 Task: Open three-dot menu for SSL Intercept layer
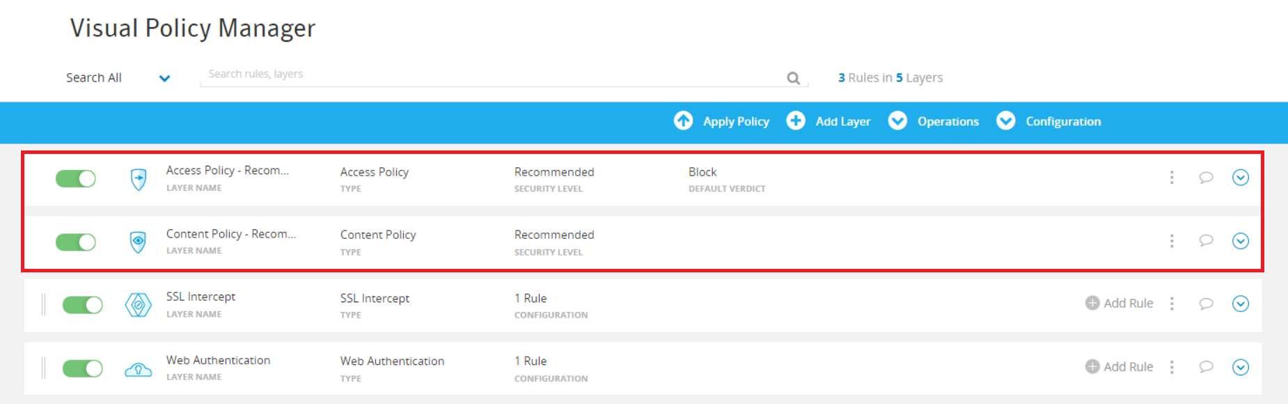coord(1172,304)
